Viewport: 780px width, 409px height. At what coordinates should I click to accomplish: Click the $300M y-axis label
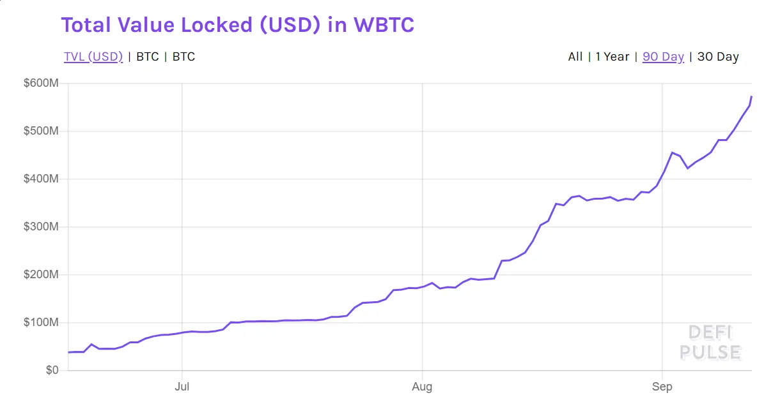[42, 227]
